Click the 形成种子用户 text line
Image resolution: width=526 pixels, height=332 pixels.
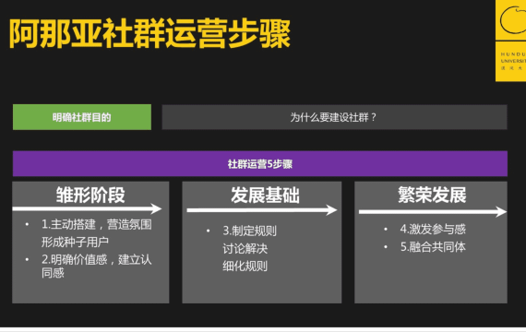pyautogui.click(x=75, y=242)
